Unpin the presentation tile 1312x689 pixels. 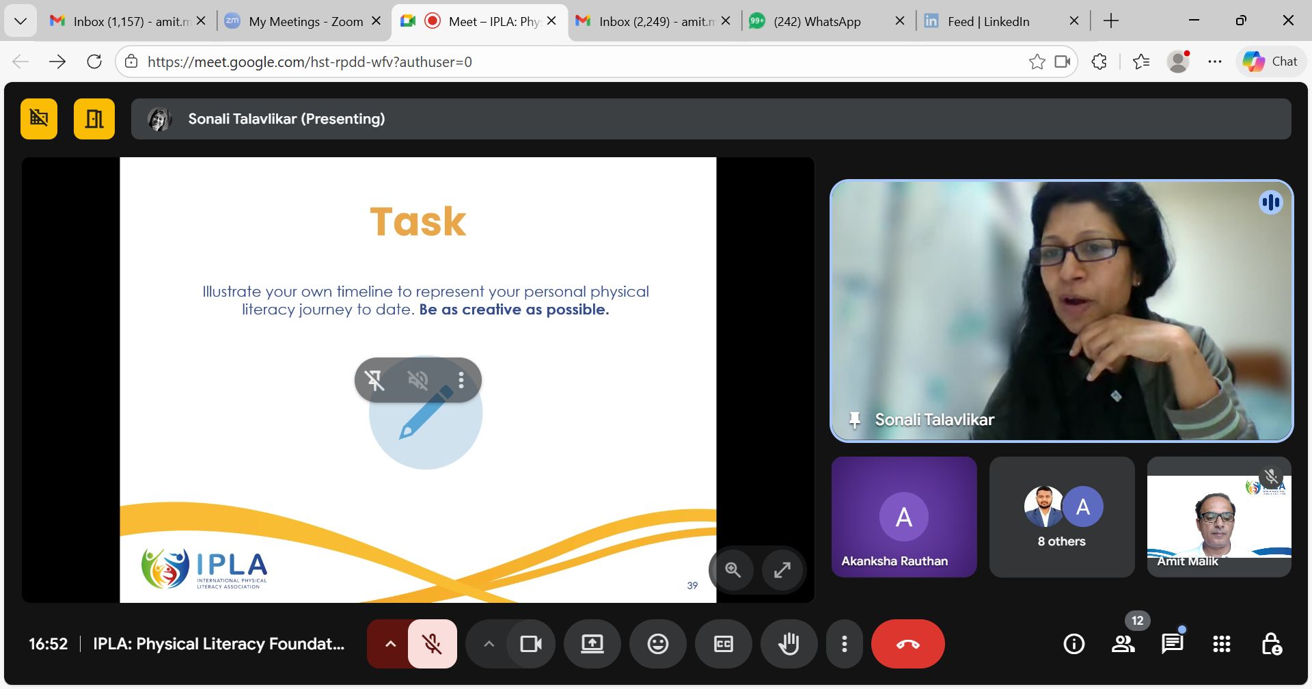click(x=374, y=380)
